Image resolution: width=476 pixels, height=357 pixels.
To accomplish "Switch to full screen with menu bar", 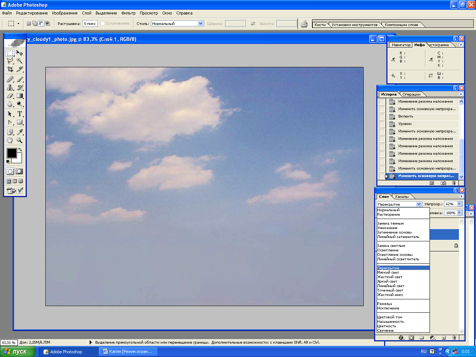I will [x=15, y=181].
